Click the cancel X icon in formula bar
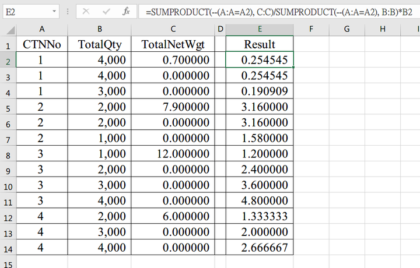Image resolution: width=420 pixels, height=268 pixels. pos(86,12)
